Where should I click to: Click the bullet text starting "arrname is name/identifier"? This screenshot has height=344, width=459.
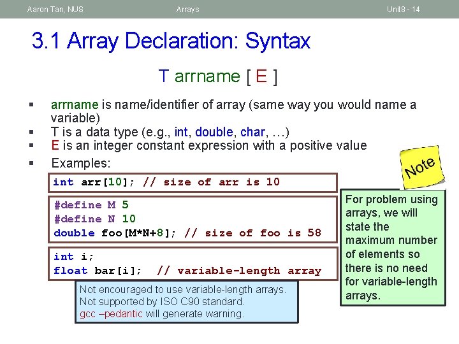pos(233,111)
